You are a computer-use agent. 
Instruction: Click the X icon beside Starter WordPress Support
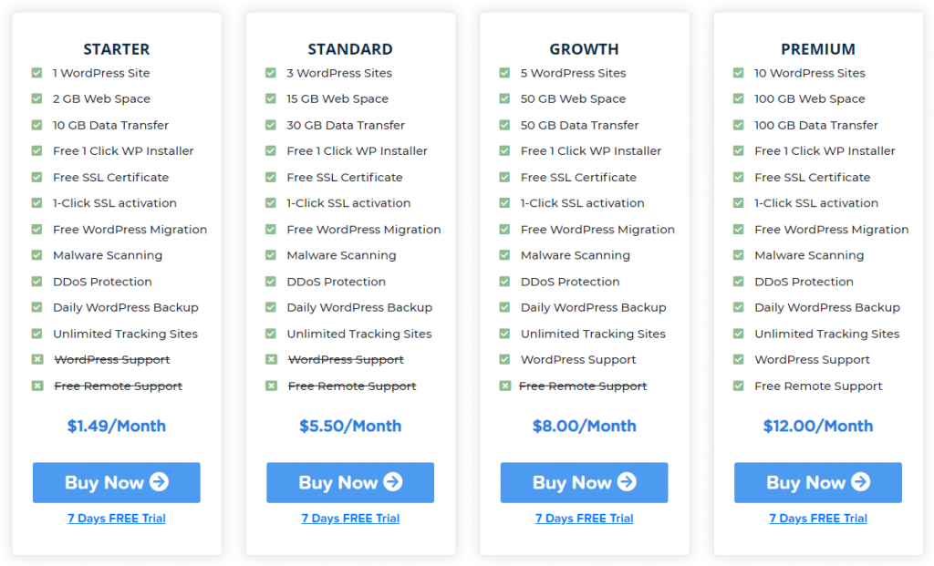(36, 359)
